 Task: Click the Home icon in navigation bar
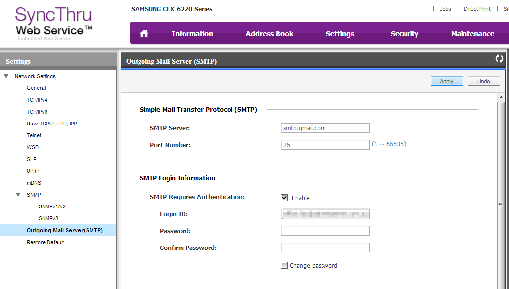click(x=144, y=34)
